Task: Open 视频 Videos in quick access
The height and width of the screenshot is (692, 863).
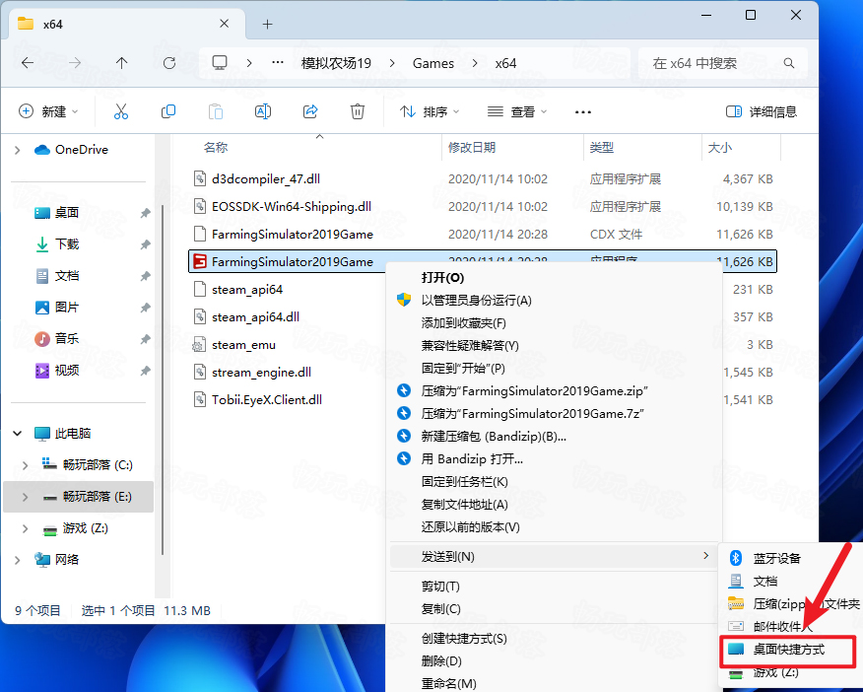Action: (67, 371)
